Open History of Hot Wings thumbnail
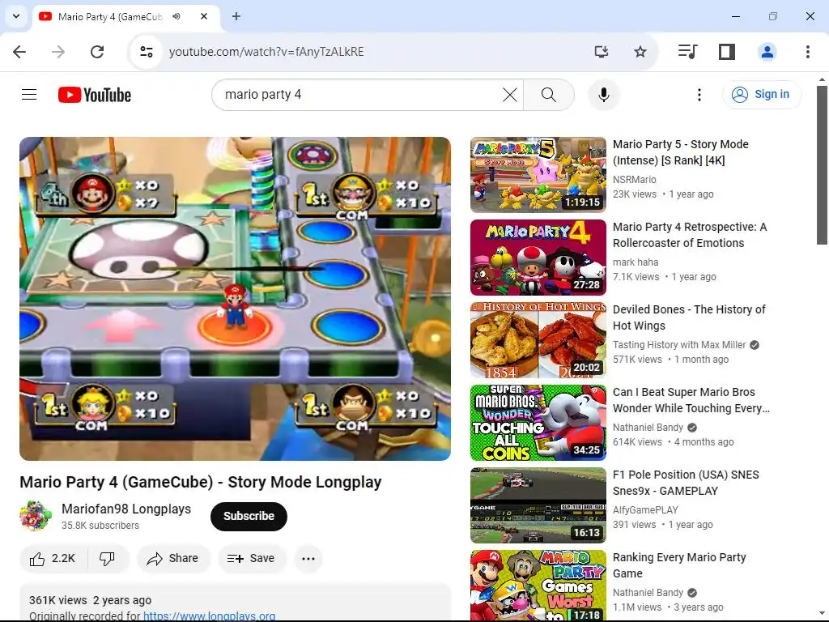 (x=538, y=340)
